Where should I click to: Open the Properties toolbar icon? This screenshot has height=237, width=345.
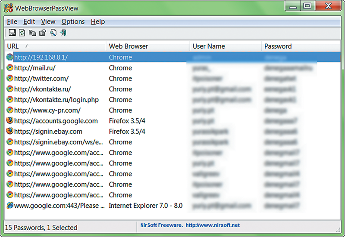click(43, 33)
